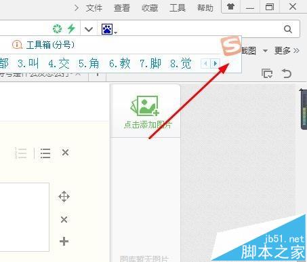Click the undo arrow icon
Viewport: 307px width, 262px height.
click(287, 73)
